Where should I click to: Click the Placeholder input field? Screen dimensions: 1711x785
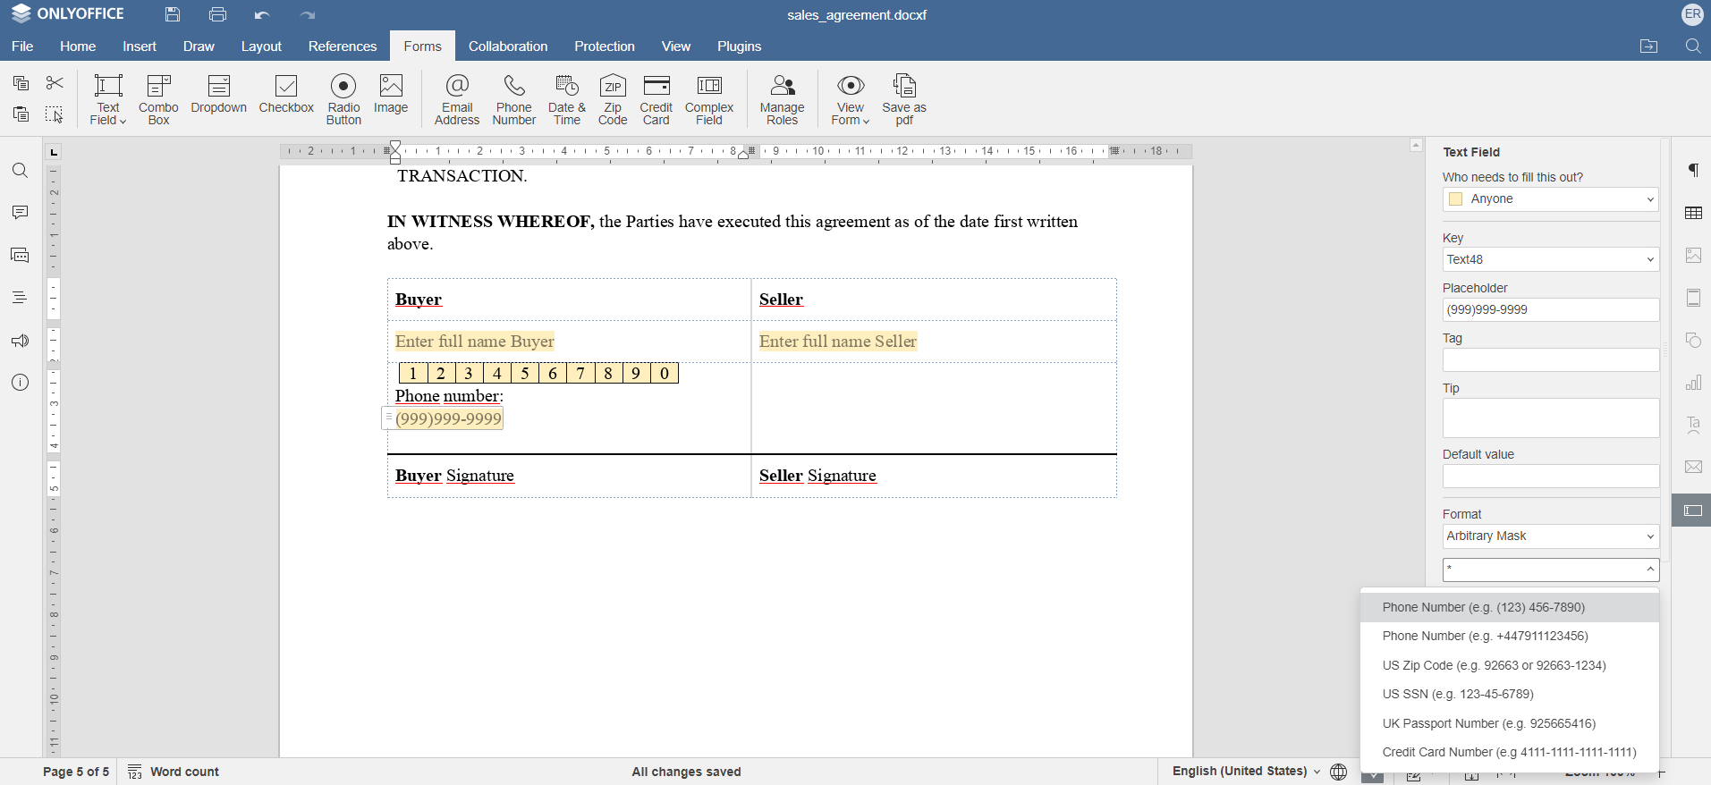(1550, 310)
